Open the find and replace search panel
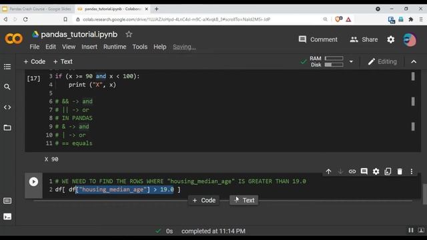427x240 pixels. tap(7, 87)
